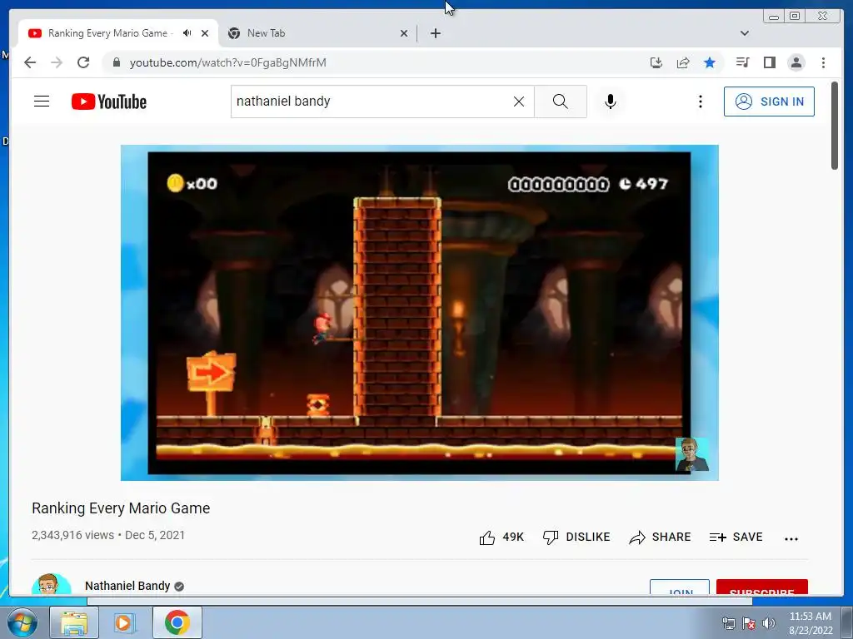The width and height of the screenshot is (853, 639).
Task: Open the Windows Start menu
Action: click(x=22, y=622)
